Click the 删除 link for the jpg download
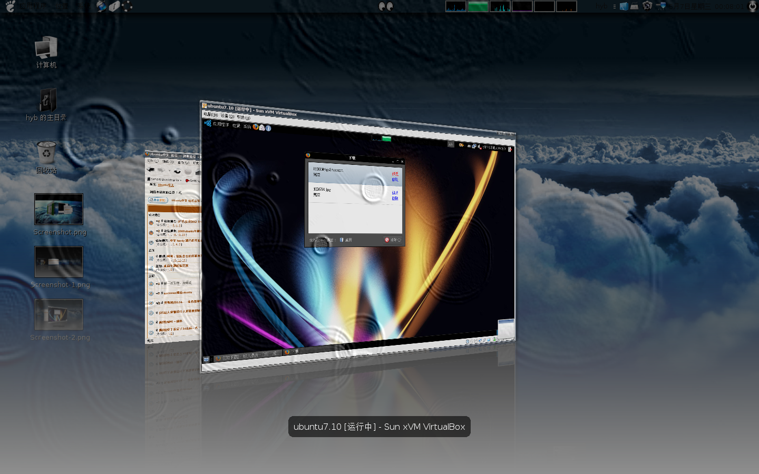 point(395,198)
